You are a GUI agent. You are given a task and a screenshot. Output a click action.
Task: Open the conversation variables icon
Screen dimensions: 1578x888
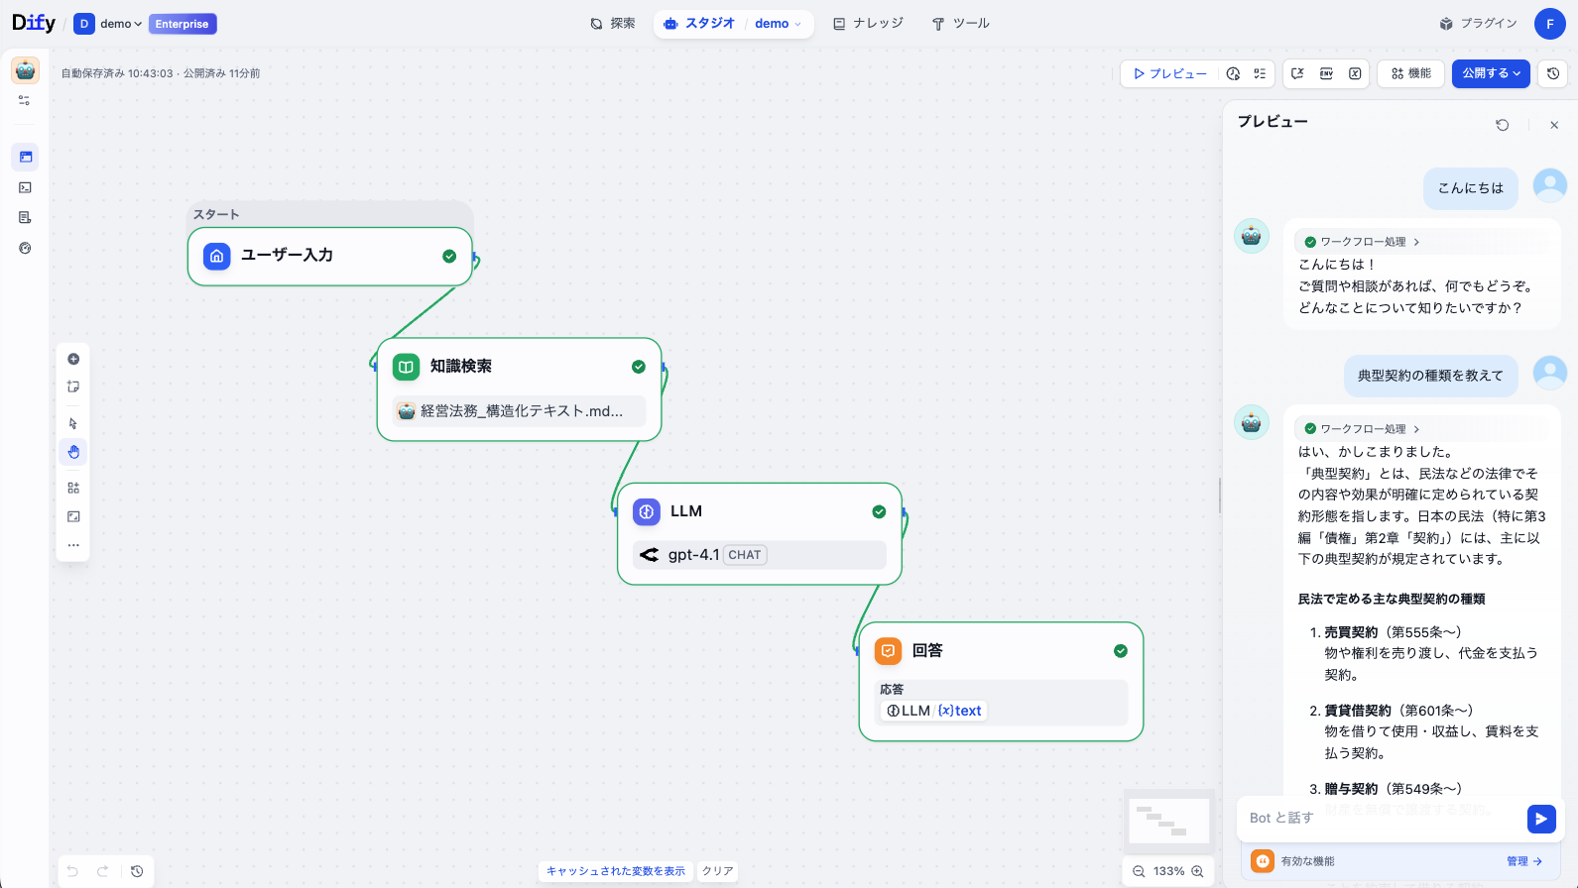tap(1297, 73)
